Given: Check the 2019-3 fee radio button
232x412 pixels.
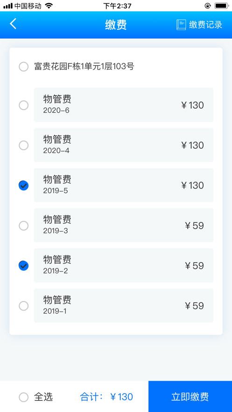Looking at the screenshot, I should [x=24, y=226].
